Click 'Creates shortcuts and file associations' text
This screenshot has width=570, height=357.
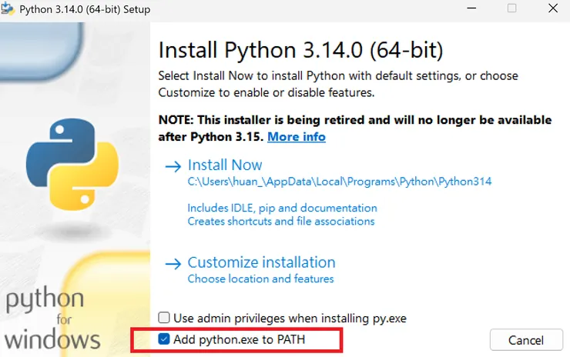[281, 221]
